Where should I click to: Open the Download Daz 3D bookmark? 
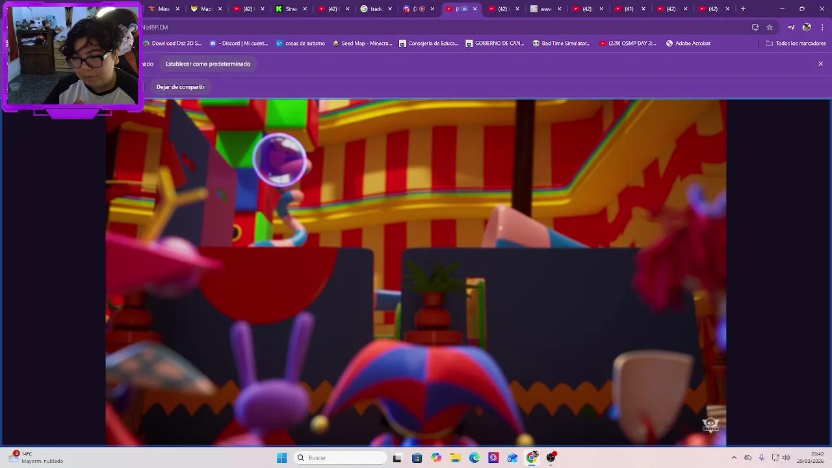point(172,44)
